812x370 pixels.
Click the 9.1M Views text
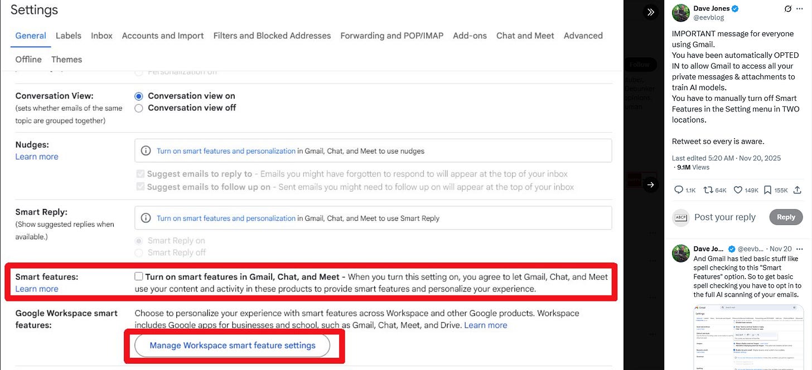pos(693,167)
